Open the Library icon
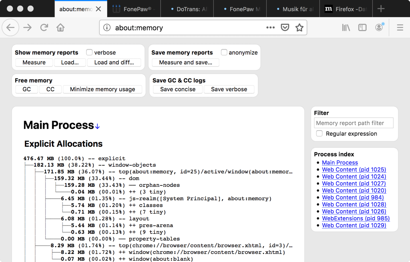The image size is (410, 262). [x=346, y=28]
